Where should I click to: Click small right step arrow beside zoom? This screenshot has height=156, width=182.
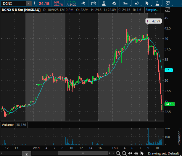point(113,153)
